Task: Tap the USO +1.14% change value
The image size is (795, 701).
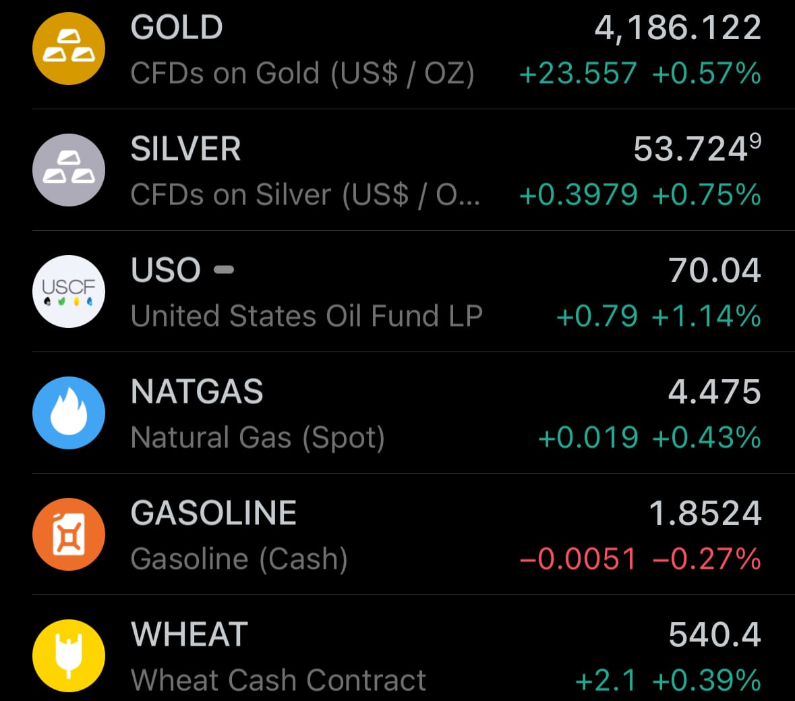Action: click(706, 316)
